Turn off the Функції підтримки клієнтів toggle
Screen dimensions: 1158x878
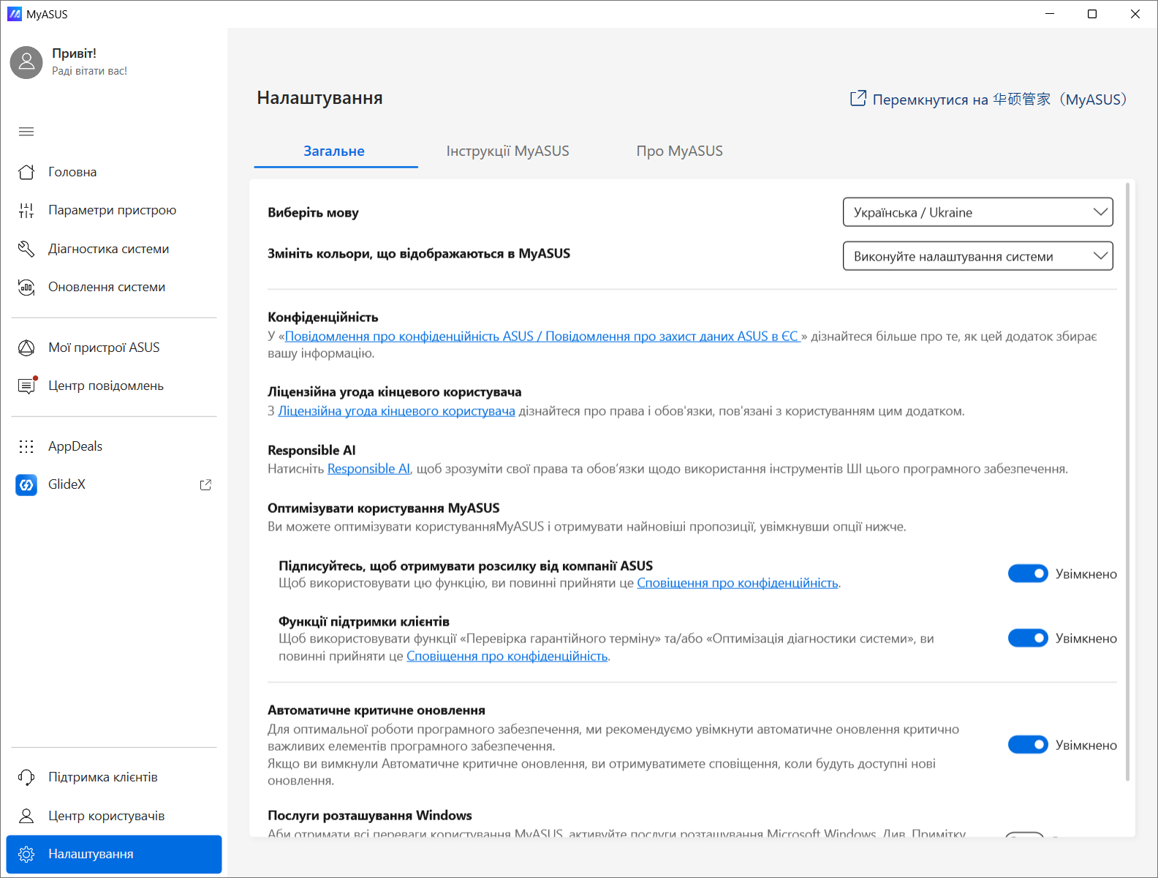click(1028, 638)
